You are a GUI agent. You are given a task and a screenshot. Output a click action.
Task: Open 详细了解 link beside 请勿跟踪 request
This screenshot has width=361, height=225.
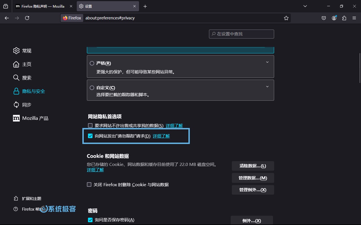click(x=161, y=136)
